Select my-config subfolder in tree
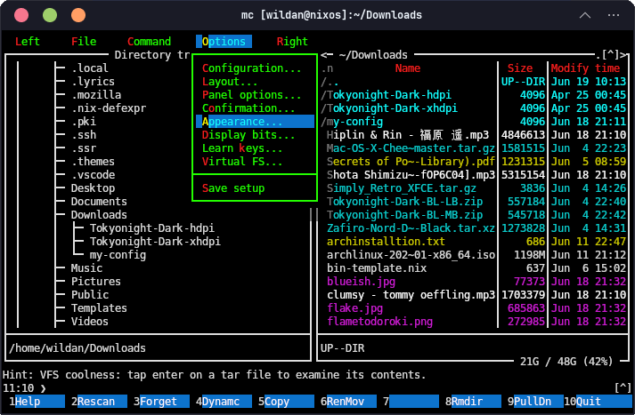 coord(118,254)
